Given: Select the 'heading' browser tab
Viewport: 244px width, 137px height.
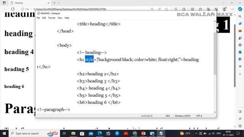Looking at the screenshot, I should click(x=30, y=3).
